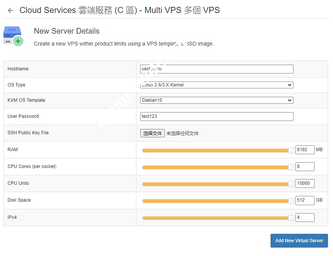Screen dimensions: 333x256
Task: Click the IPv4 slider handle
Action: pyautogui.click(x=291, y=218)
